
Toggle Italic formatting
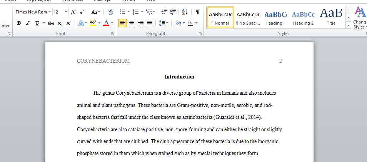pyautogui.click(x=28, y=23)
